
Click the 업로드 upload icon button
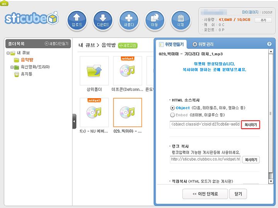click(x=77, y=20)
